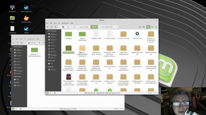Viewport: 206px width, 115px height.
Task: Adjust zoom slider in itch.io status bar
Action: [153, 93]
